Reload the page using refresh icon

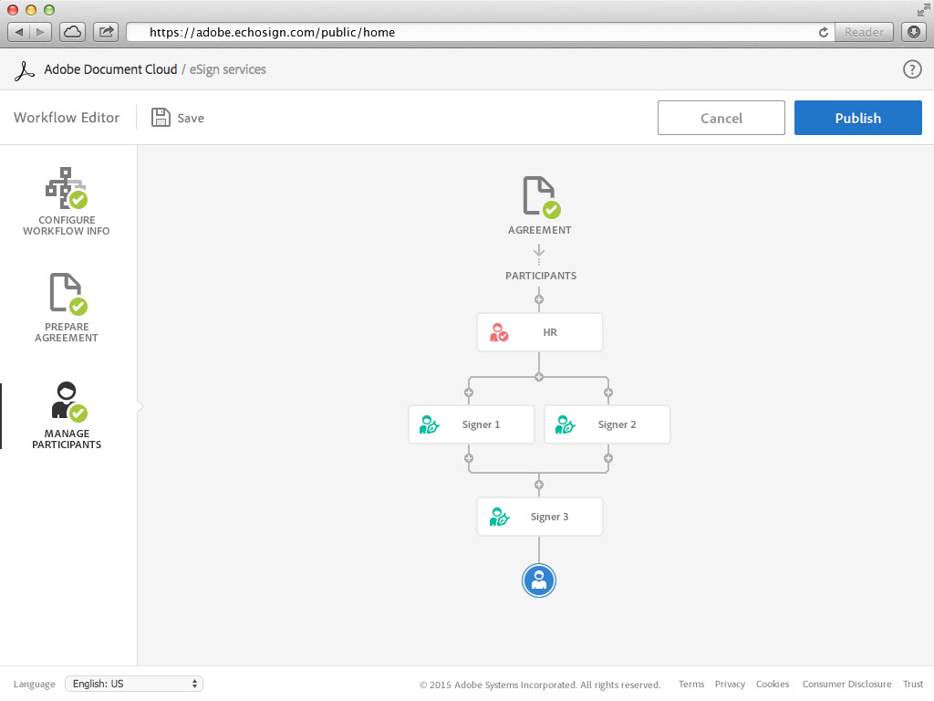(x=824, y=32)
